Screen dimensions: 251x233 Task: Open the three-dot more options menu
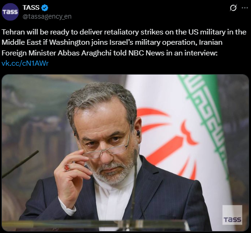pyautogui.click(x=244, y=7)
